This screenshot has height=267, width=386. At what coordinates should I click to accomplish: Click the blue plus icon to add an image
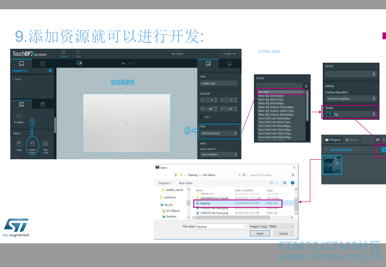(384, 150)
